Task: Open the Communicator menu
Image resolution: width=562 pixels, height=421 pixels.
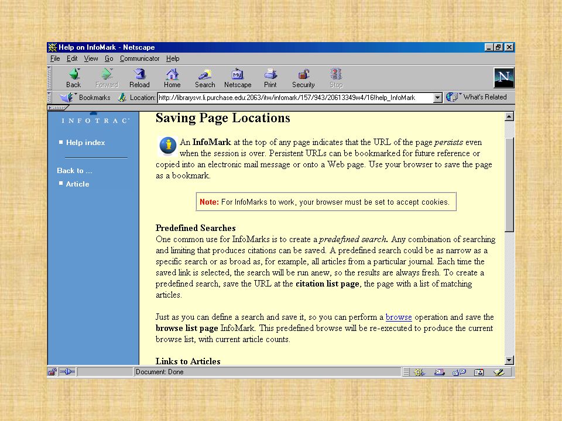Action: pyautogui.click(x=139, y=58)
